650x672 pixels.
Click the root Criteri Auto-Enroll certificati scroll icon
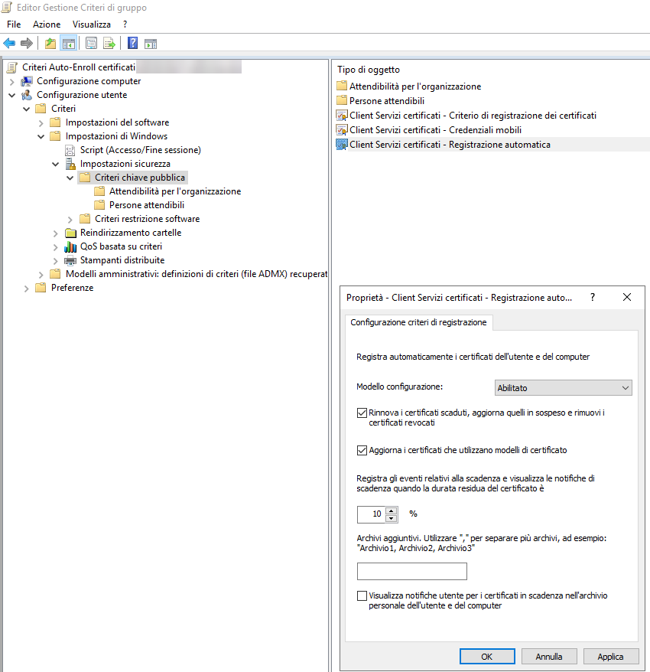tap(13, 67)
